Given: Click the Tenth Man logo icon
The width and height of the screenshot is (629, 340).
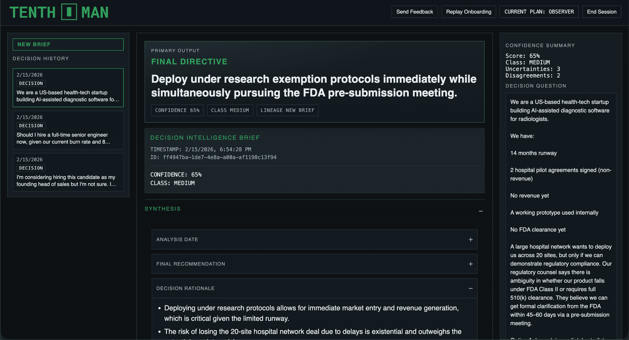Looking at the screenshot, I should pyautogui.click(x=69, y=12).
